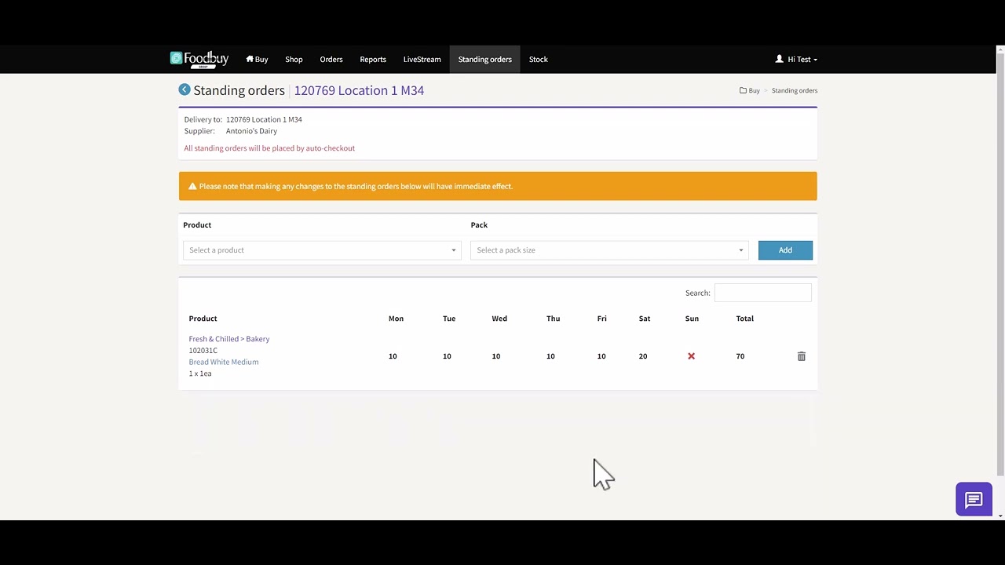Click the folder icon in breadcrumb

tap(743, 91)
